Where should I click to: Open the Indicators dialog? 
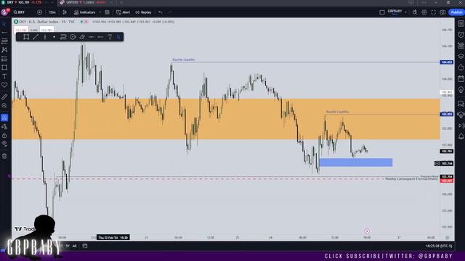(84, 12)
